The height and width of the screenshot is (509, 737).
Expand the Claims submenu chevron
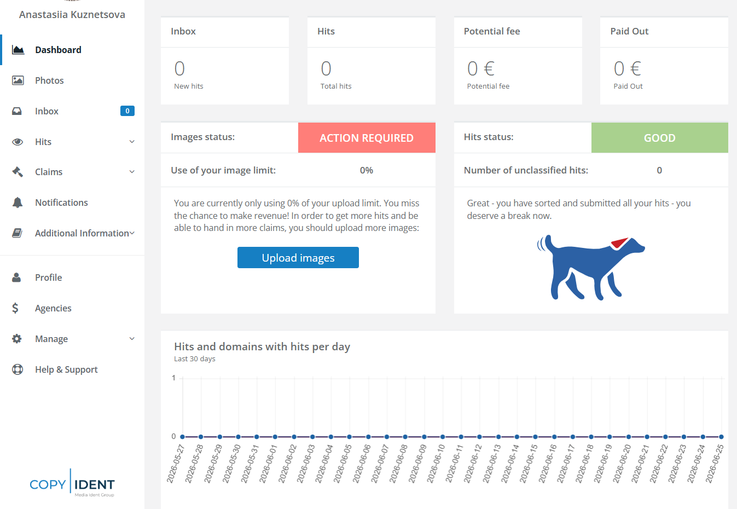[x=132, y=172]
